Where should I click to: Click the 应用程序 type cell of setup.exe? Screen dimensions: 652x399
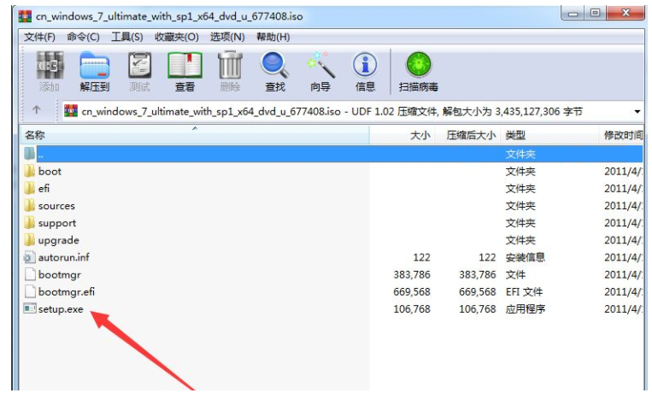(526, 309)
